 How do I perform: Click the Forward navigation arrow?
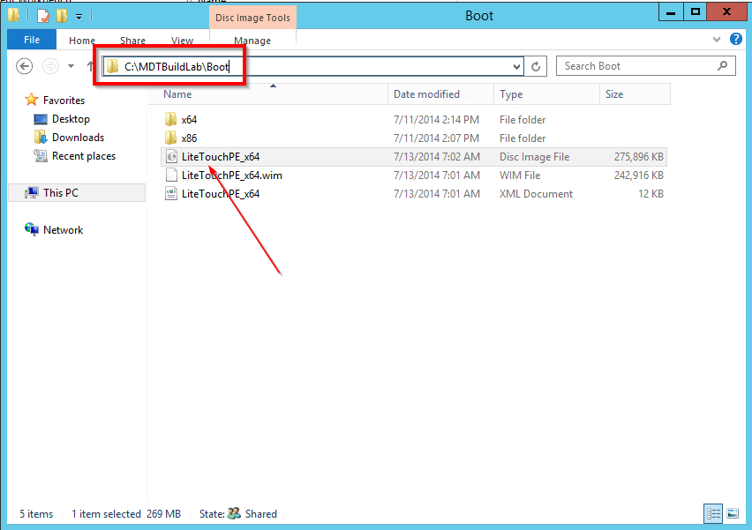click(50, 66)
